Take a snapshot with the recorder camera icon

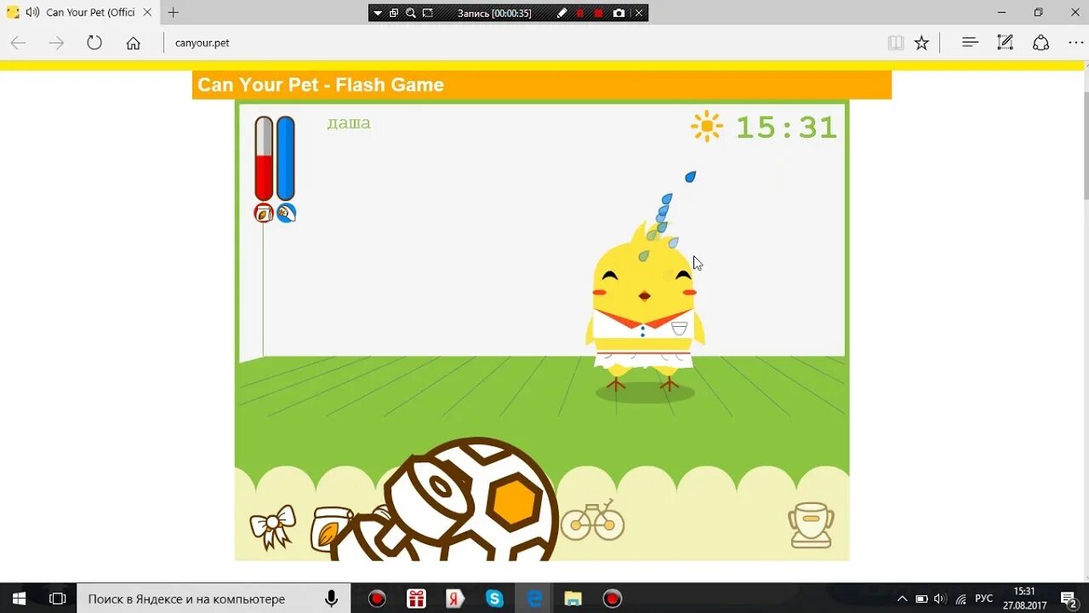click(x=619, y=13)
